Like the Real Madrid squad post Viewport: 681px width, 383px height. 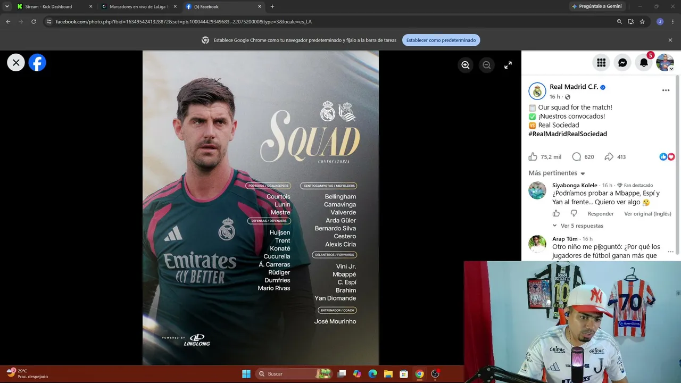click(533, 157)
